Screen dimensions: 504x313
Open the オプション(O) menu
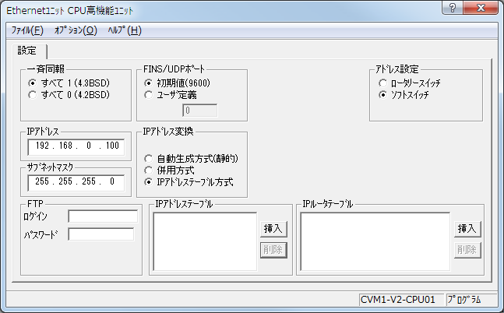tap(76, 30)
